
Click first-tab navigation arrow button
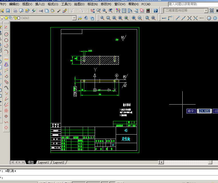12,162
